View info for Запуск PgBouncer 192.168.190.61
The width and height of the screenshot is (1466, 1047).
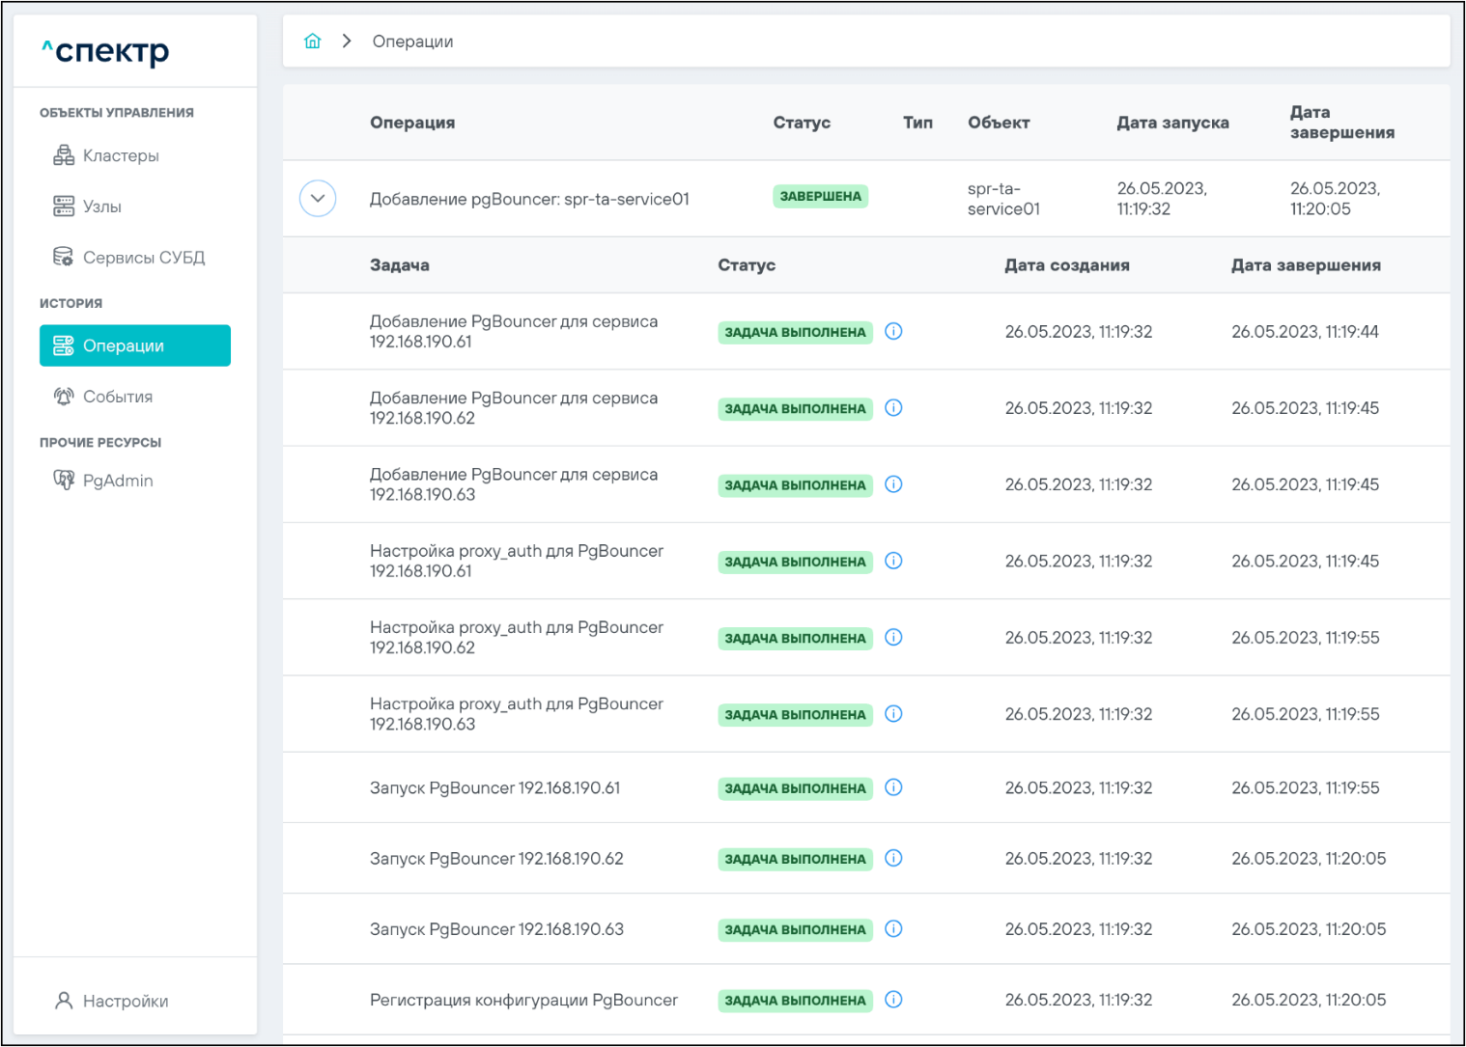click(x=893, y=787)
